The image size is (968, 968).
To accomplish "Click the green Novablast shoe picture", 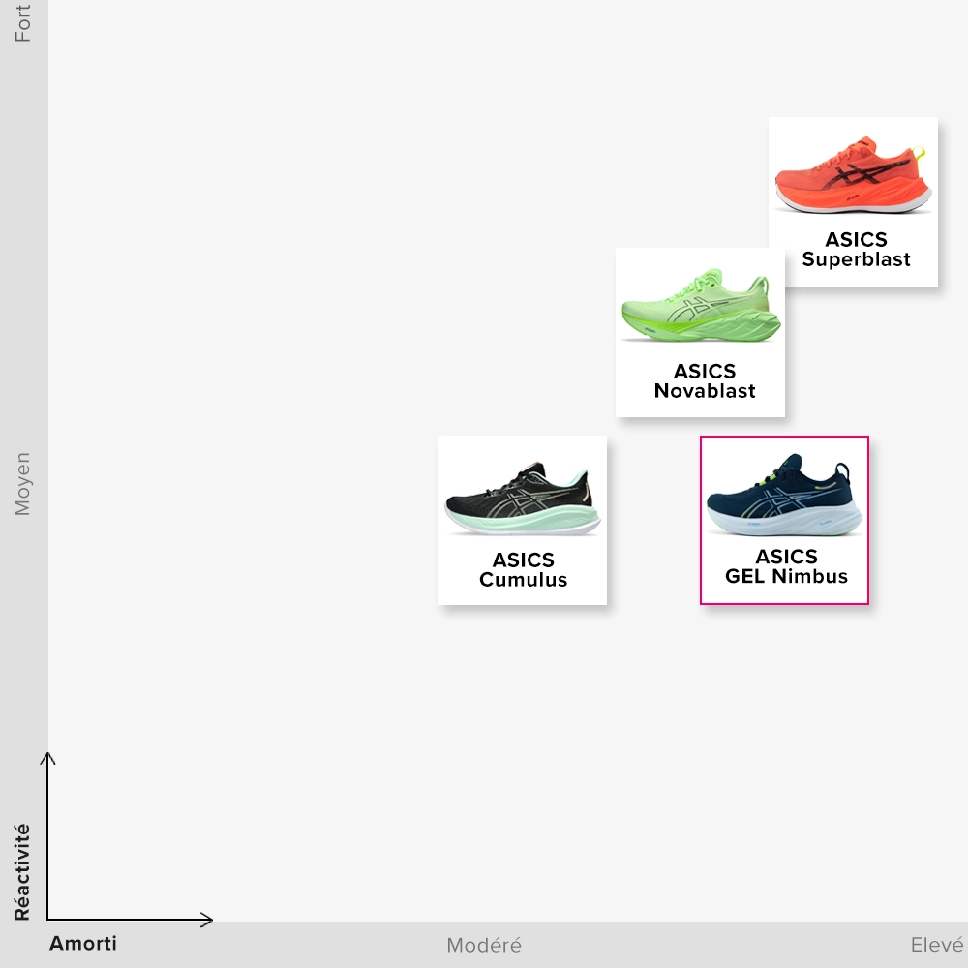I will tap(697, 307).
